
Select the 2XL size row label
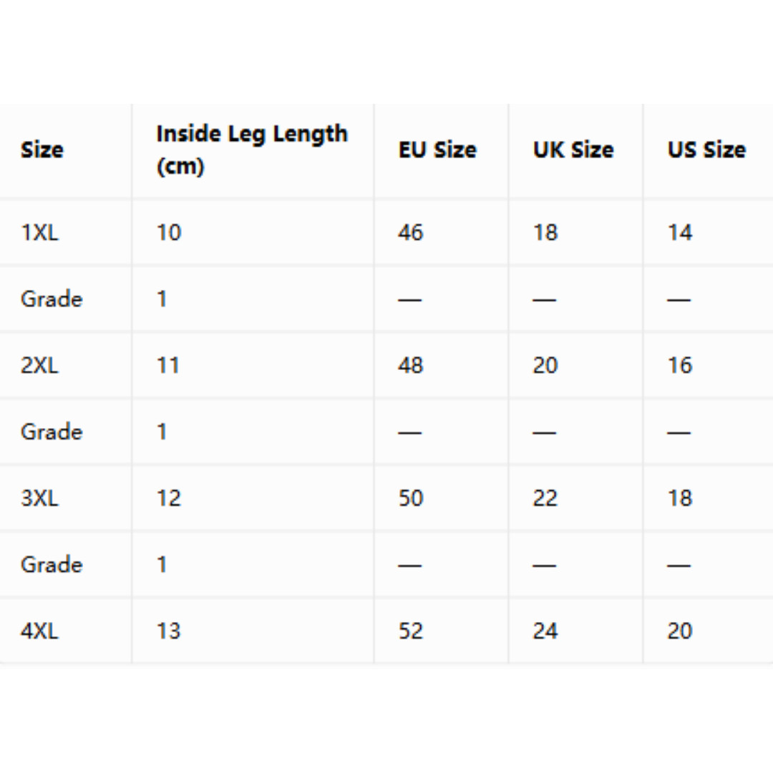pyautogui.click(x=39, y=365)
